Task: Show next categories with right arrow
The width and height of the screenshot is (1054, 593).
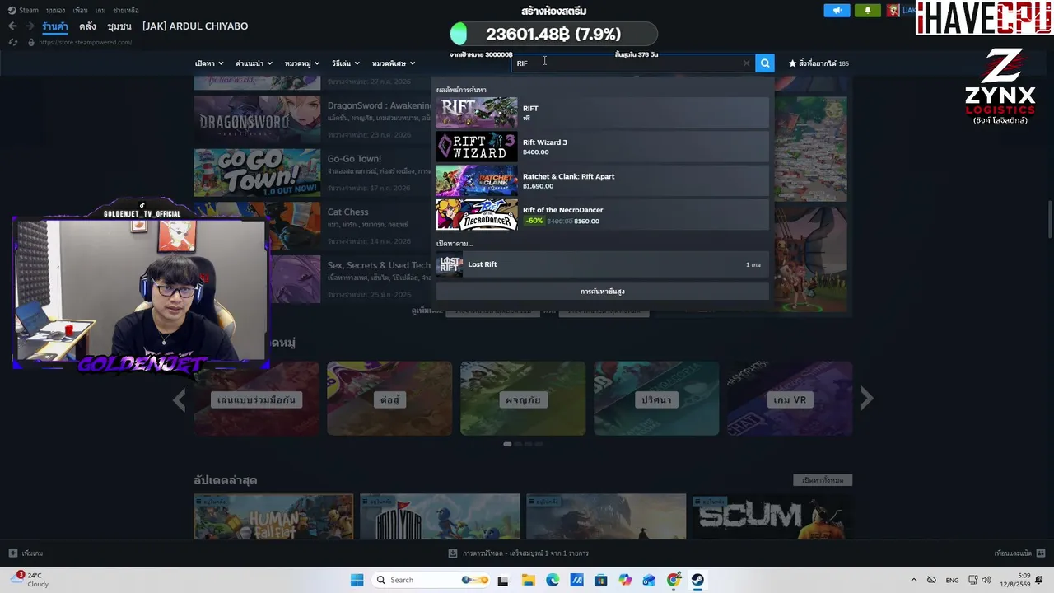Action: tap(866, 399)
